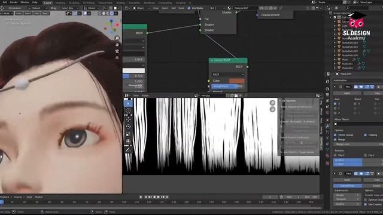Viewport: 383px width, 215px height.
Task: Click the Glossy BSDF orange color swatch
Action: 237,81
